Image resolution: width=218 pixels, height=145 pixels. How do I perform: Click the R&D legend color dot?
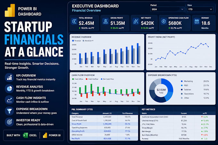[182, 85]
